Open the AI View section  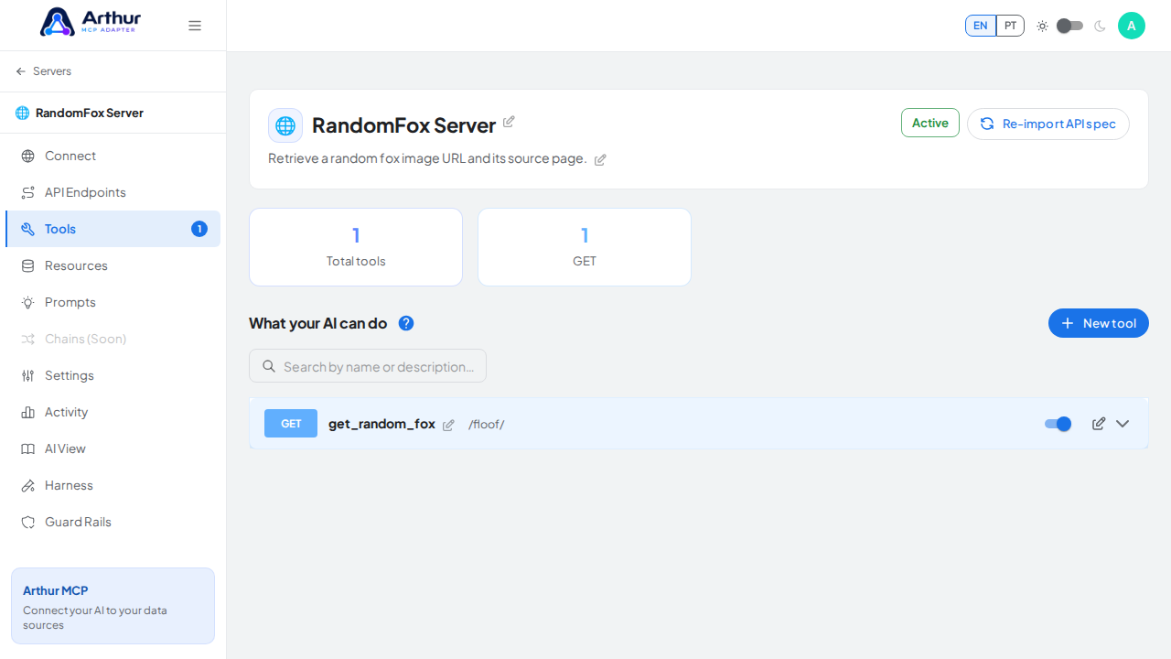tap(113, 448)
